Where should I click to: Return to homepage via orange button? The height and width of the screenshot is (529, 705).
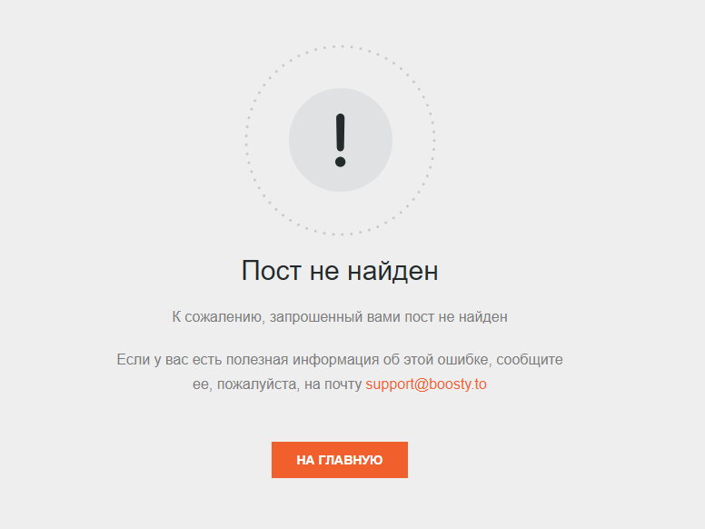click(340, 460)
